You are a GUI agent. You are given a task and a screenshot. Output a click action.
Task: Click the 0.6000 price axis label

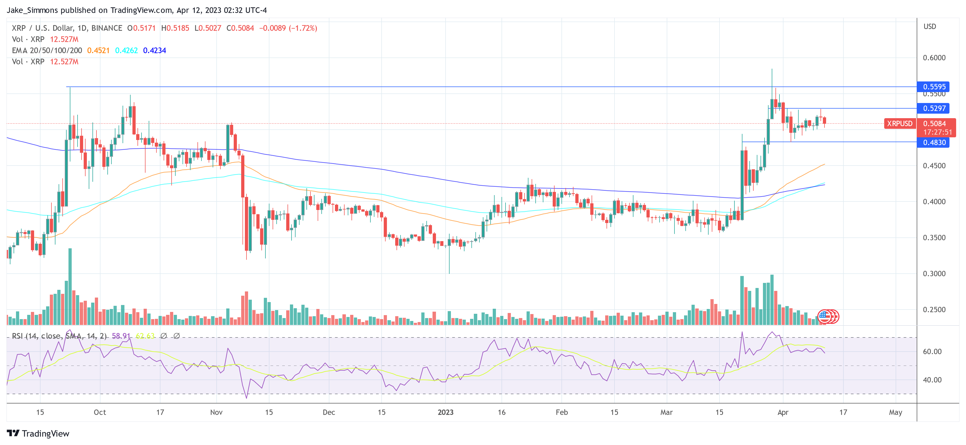[x=934, y=58]
